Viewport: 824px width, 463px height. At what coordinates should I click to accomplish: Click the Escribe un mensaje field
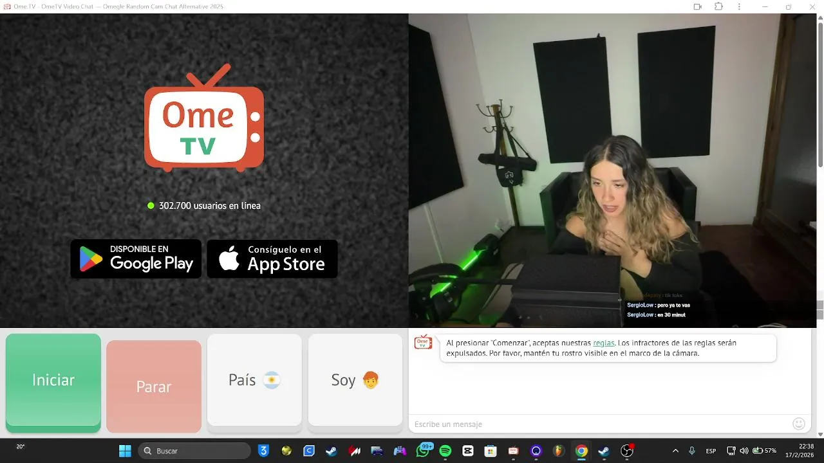click(599, 424)
